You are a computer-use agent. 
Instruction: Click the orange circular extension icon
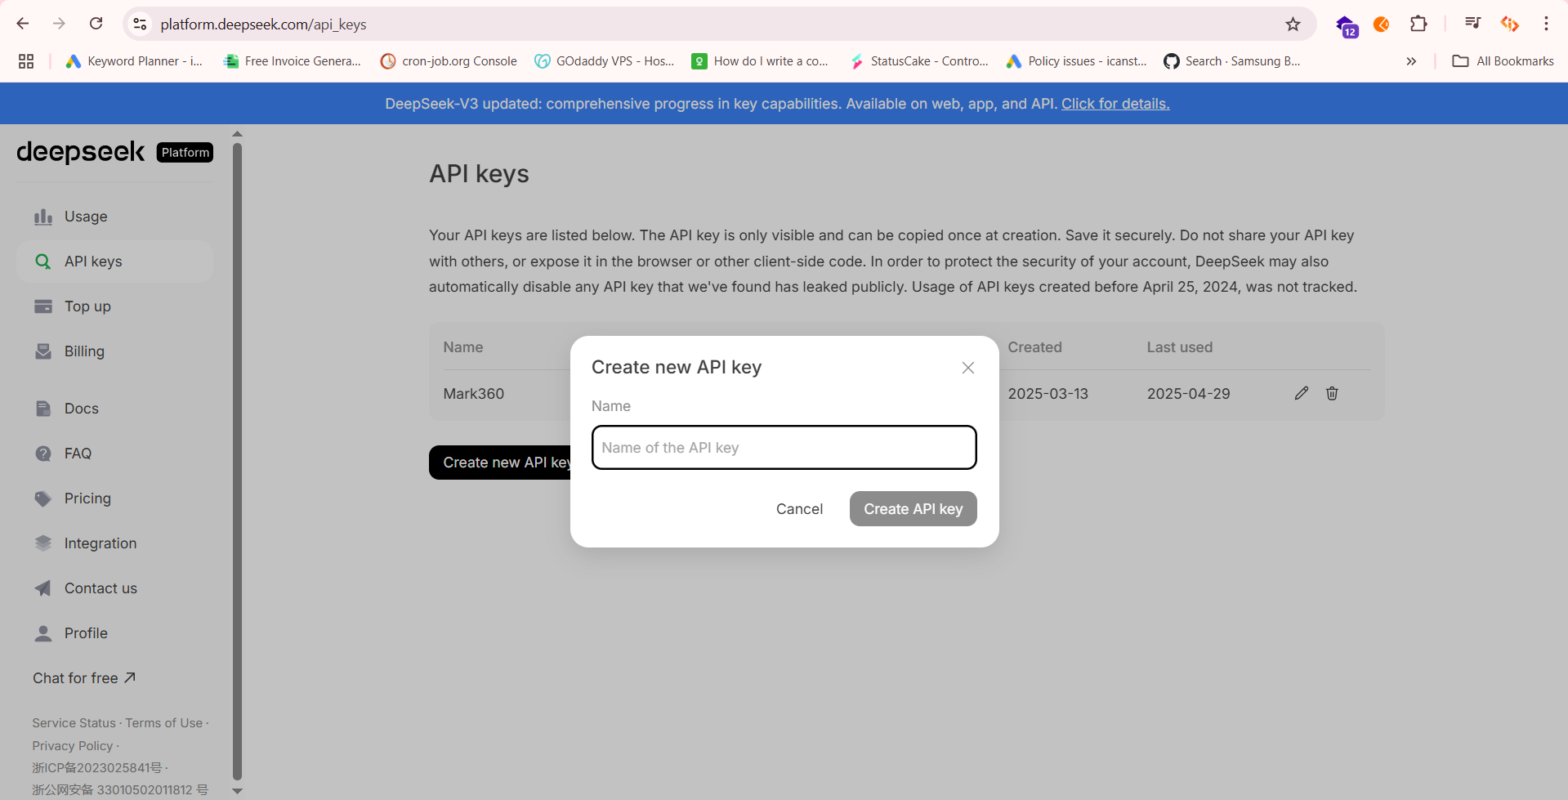1382,25
